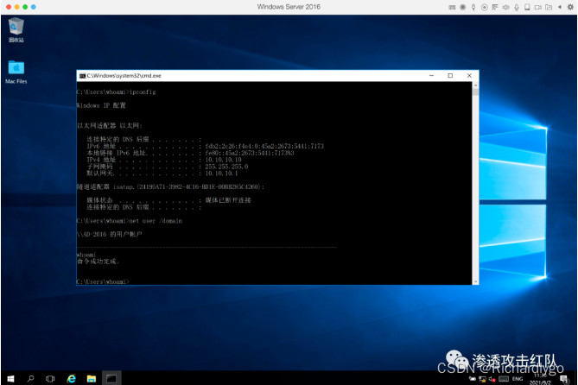The height and width of the screenshot is (385, 578).
Task: Select the Recycle Bin desktop icon
Action: [x=16, y=30]
